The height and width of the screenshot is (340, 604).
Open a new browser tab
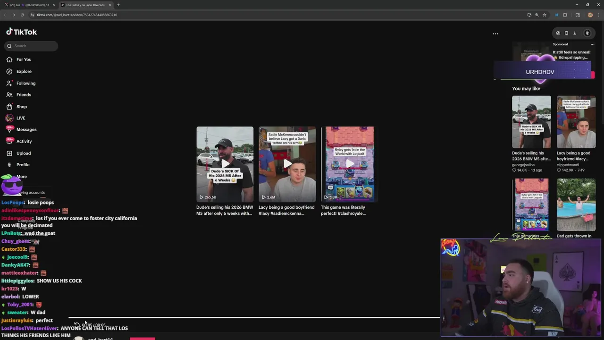click(x=118, y=5)
